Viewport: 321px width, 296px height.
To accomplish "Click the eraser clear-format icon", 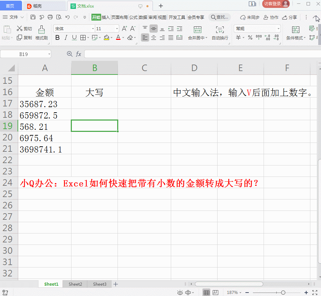I will (130, 38).
